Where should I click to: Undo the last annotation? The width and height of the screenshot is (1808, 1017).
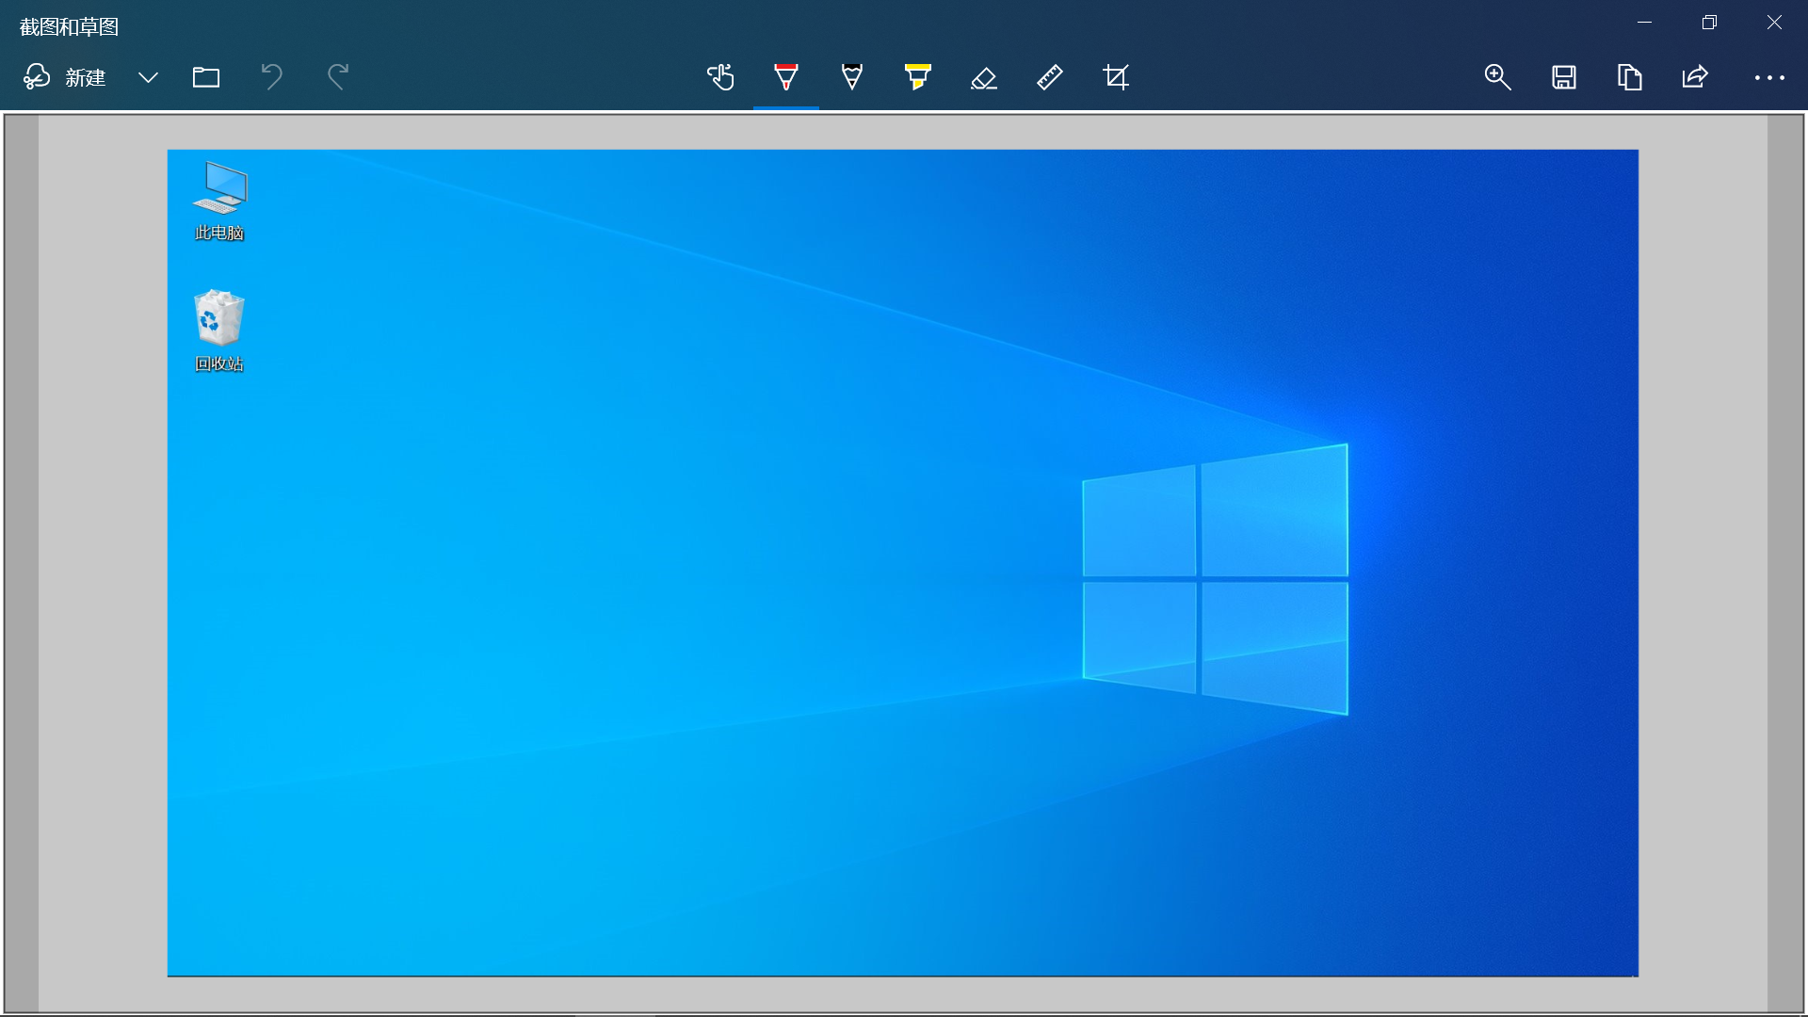pos(271,77)
